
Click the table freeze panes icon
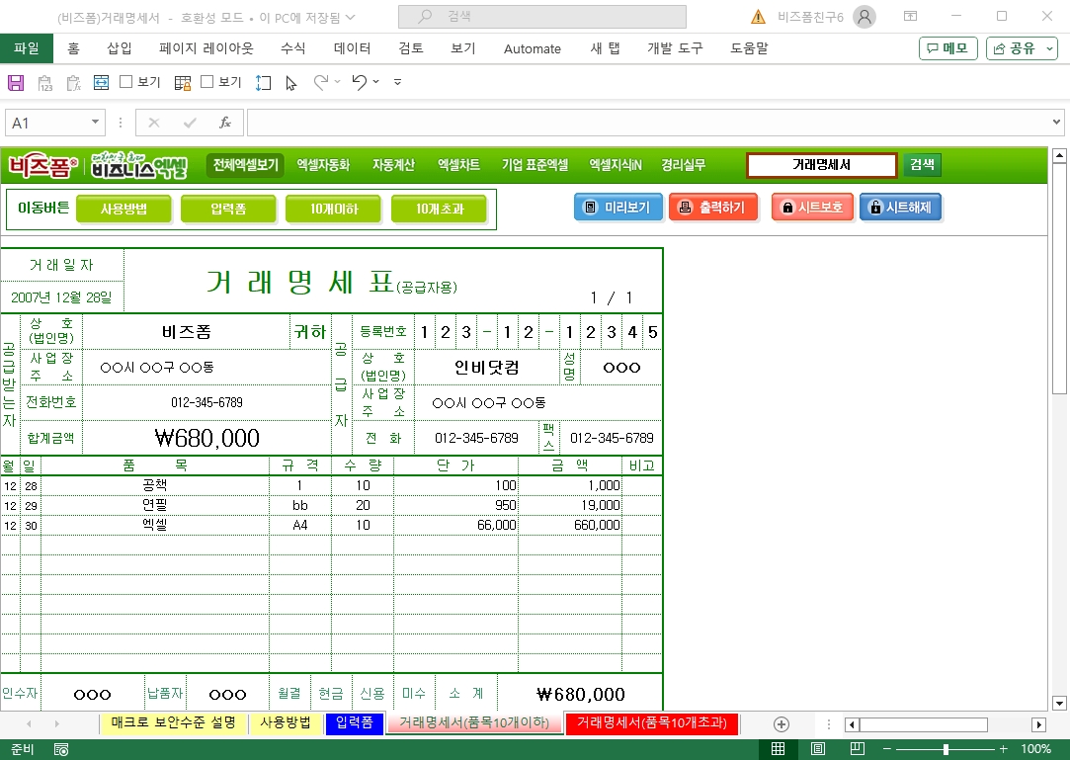coord(182,83)
